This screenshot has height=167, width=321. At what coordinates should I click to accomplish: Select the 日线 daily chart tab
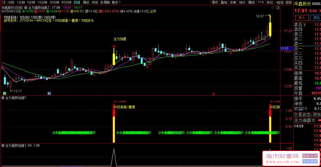tap(77, 2)
